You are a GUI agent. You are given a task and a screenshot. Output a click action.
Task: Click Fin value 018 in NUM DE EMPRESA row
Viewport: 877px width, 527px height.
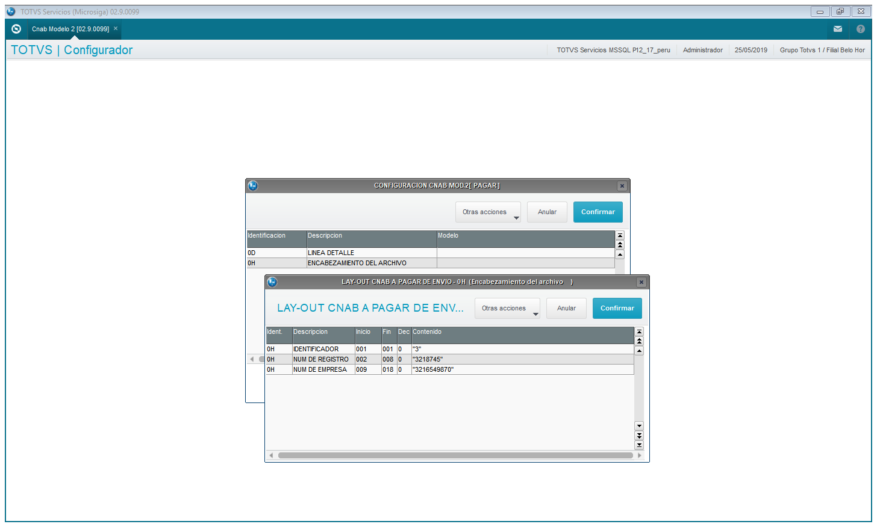click(x=389, y=369)
